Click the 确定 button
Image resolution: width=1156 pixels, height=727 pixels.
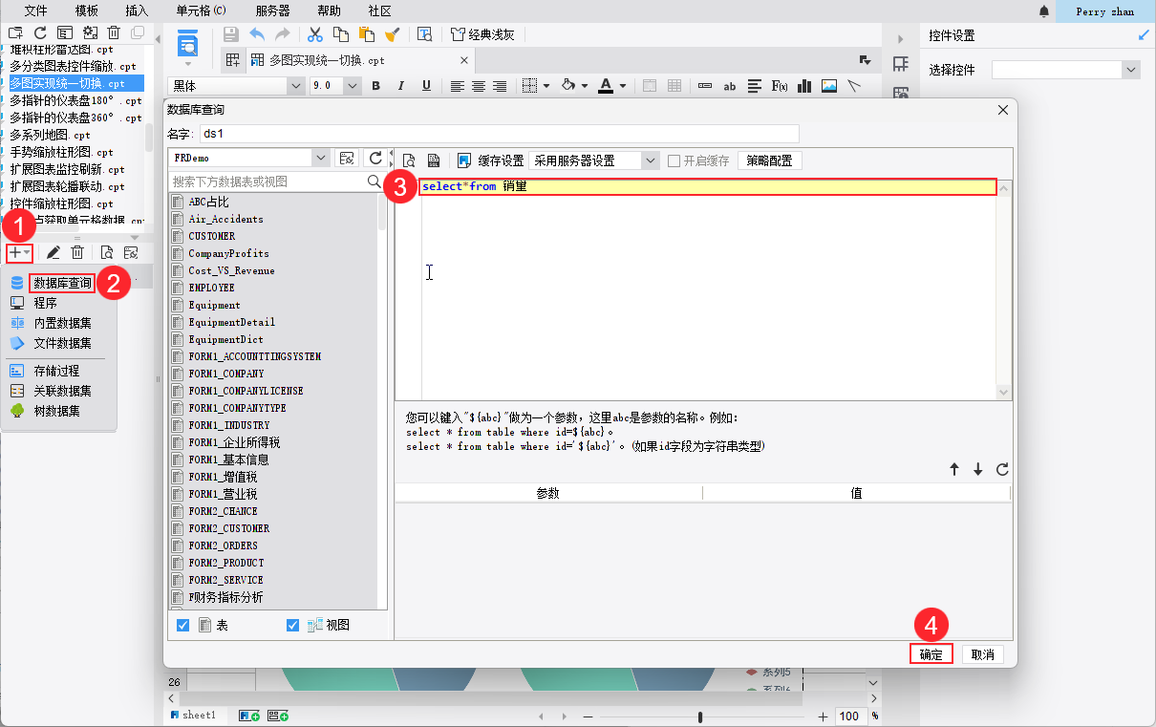[x=931, y=654]
